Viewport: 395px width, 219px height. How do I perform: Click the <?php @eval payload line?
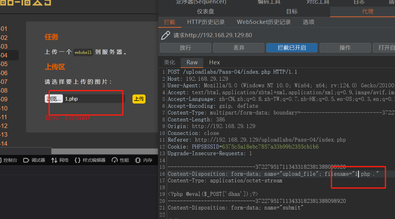click(213, 194)
